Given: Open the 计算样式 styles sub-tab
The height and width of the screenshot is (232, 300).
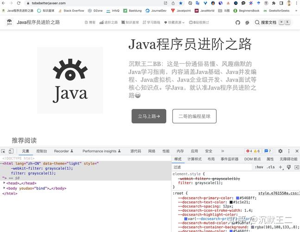Looking at the screenshot, I should [x=194, y=159].
